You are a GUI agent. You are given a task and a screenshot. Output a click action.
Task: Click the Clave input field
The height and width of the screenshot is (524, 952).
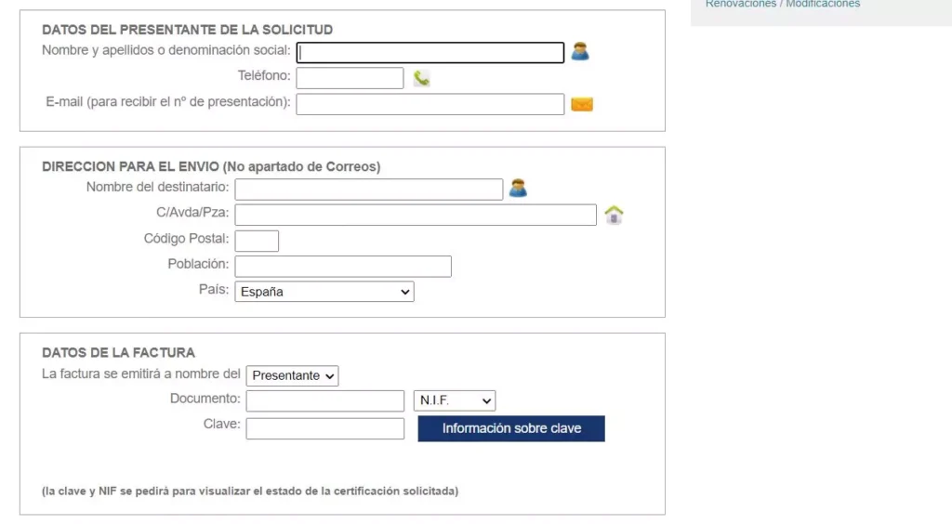click(x=324, y=428)
